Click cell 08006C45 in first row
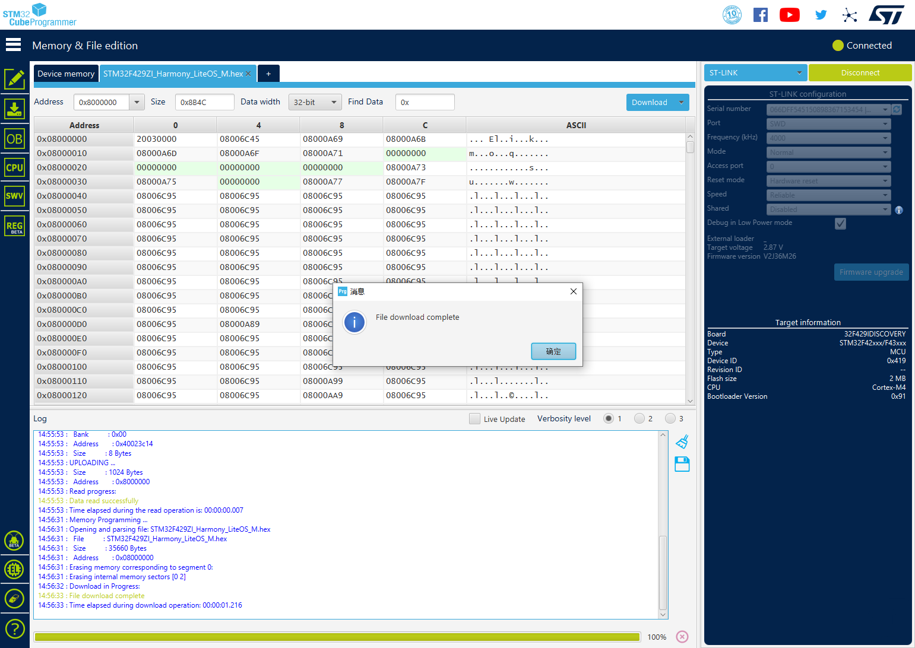Image resolution: width=915 pixels, height=648 pixels. [258, 139]
